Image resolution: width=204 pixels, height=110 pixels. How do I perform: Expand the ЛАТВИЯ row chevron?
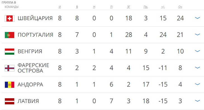coord(197,101)
